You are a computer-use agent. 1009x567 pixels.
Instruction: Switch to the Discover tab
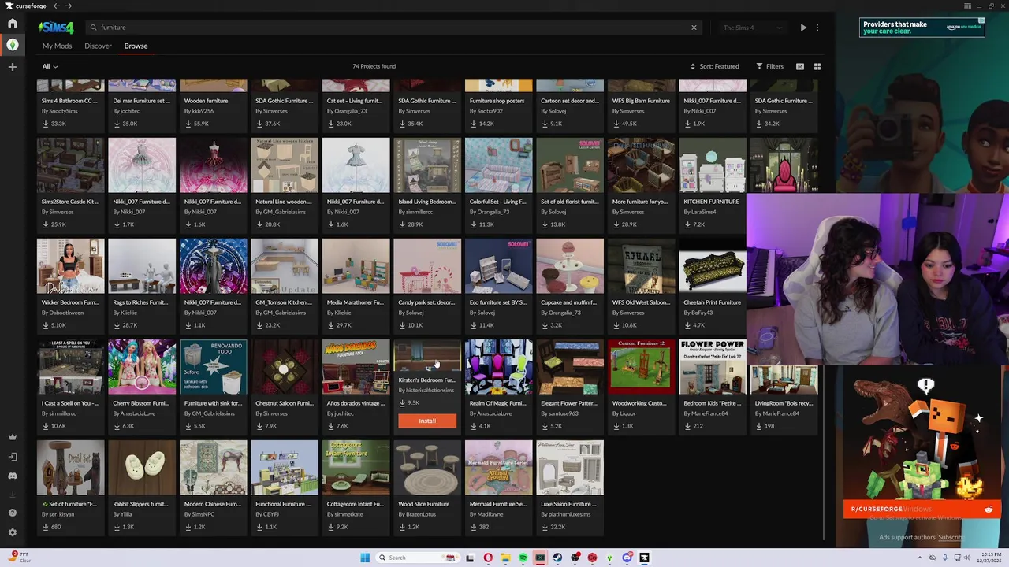(x=98, y=46)
